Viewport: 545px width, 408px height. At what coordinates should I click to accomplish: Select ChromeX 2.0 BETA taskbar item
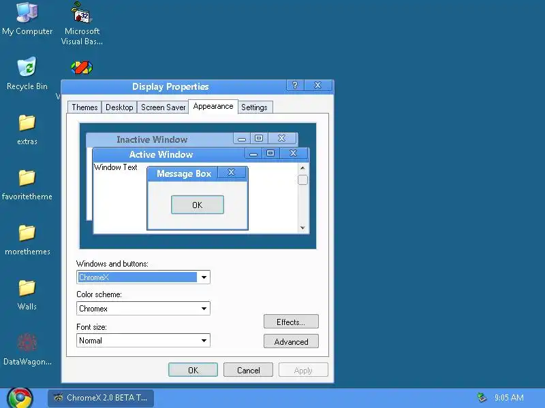pyautogui.click(x=101, y=398)
